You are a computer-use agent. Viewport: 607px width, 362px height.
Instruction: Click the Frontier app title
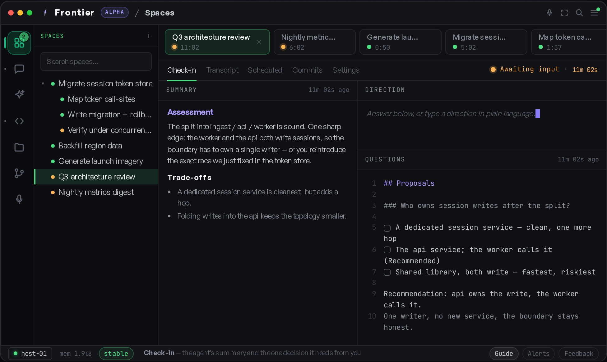click(x=75, y=12)
